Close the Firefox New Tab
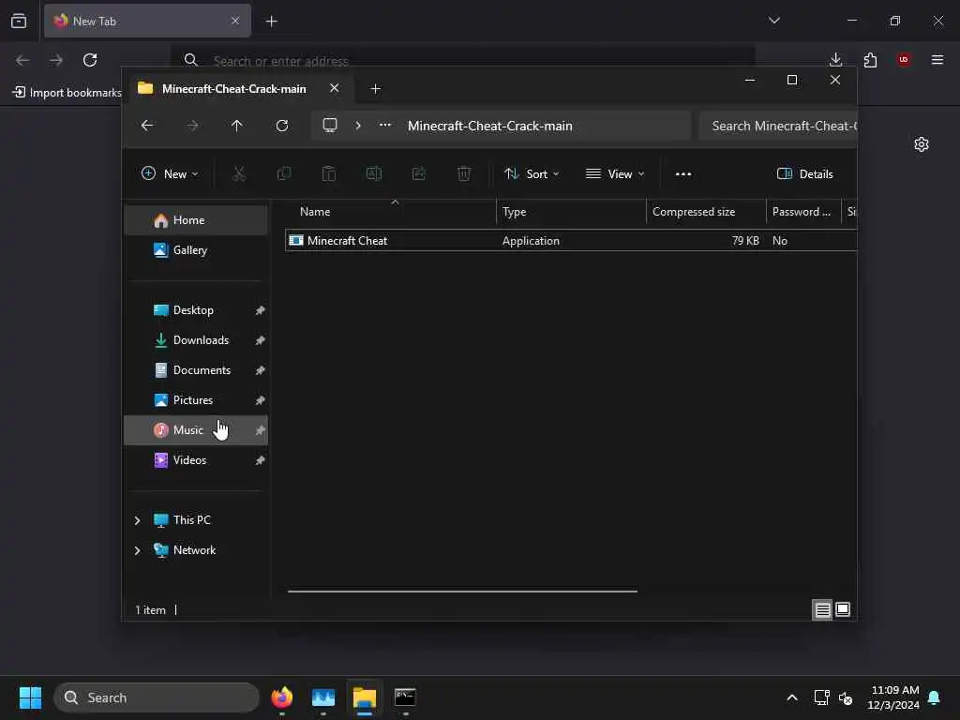The image size is (960, 720). [235, 21]
